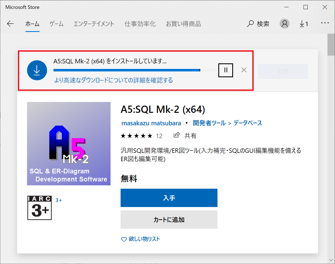Open the three-dot more menu
Viewport: 335px width, 264px height.
coord(325,23)
